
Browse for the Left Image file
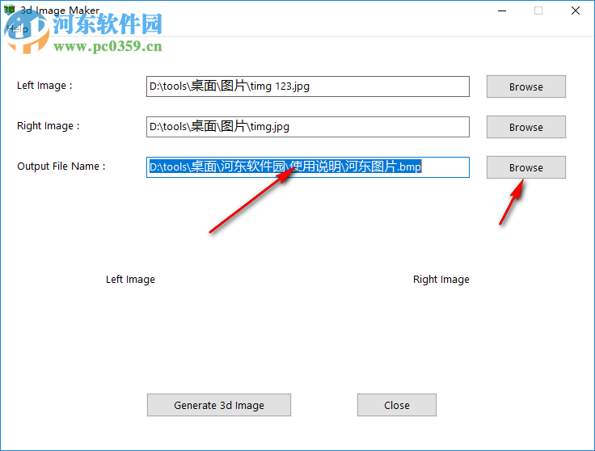coord(526,86)
